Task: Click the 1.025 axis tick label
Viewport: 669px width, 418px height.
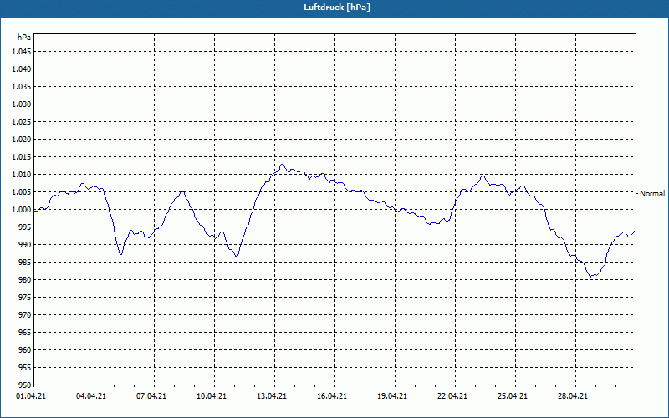Action: [22, 121]
